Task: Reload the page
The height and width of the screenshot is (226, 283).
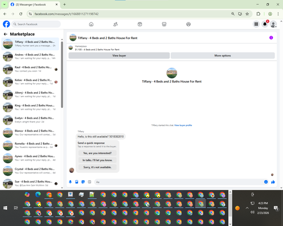Action: pos(21,14)
